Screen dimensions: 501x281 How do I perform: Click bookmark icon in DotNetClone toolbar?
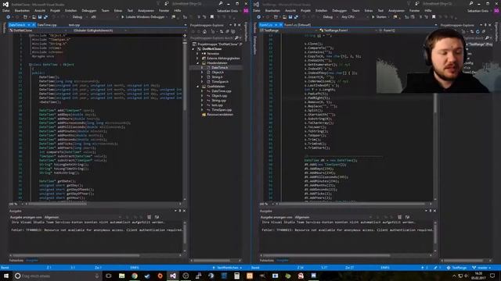click(x=212, y=17)
